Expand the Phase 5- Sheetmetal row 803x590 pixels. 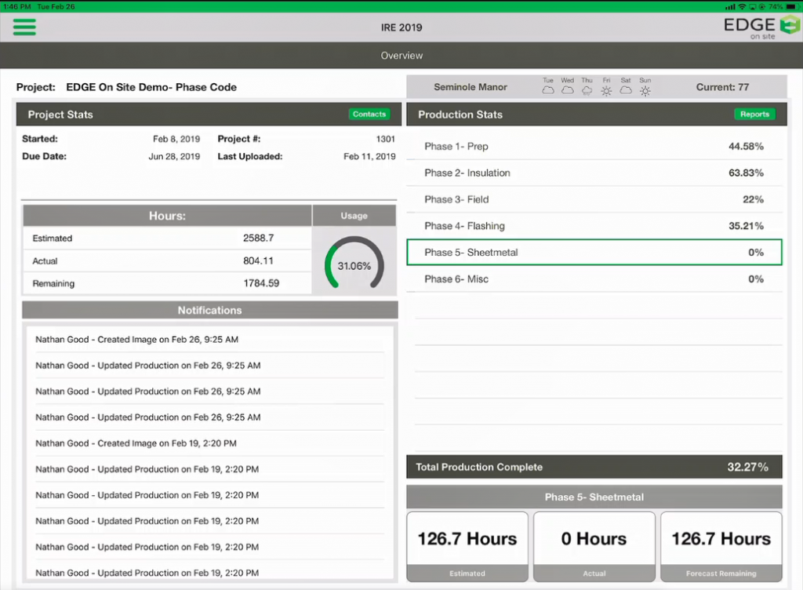tap(594, 252)
